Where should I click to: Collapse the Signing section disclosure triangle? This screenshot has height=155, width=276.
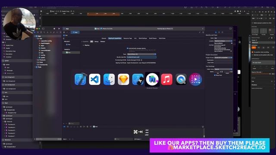pyautogui.click(x=83, y=45)
